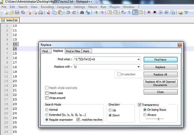This screenshot has height=135, width=194.
Task: Expand the 'Find what' history dropdown
Action: 139,59
